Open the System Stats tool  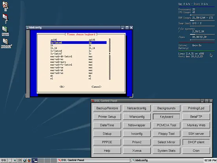coord(166,151)
